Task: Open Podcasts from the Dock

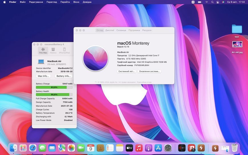Action: [x=149, y=148]
